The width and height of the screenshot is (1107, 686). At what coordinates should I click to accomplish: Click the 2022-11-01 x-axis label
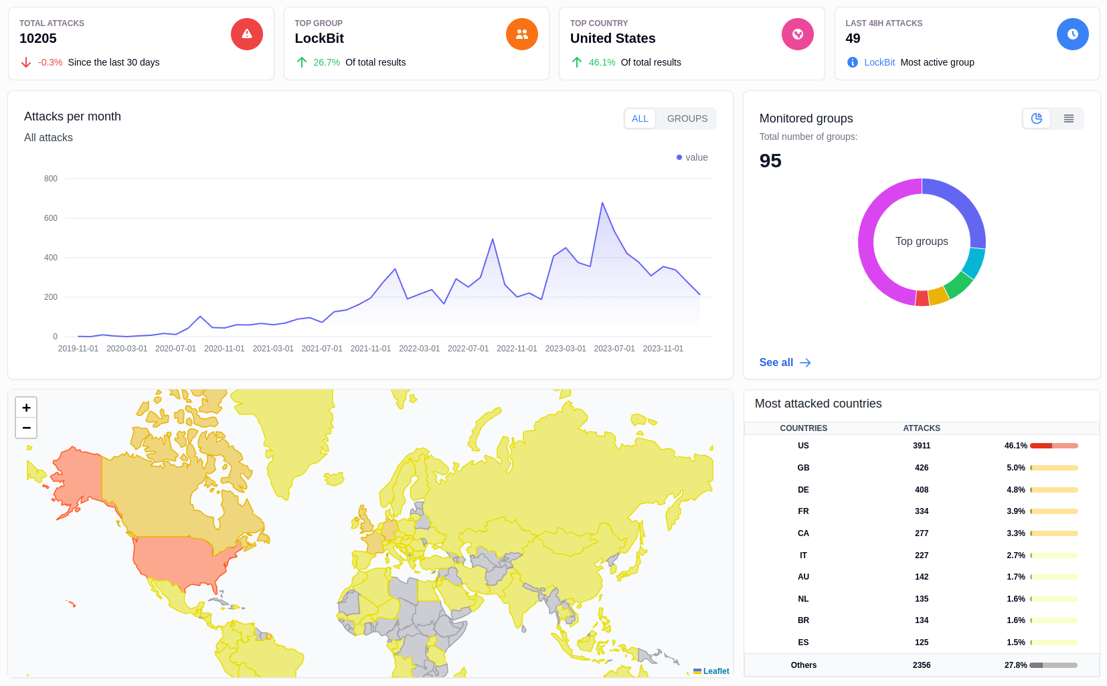click(x=517, y=349)
